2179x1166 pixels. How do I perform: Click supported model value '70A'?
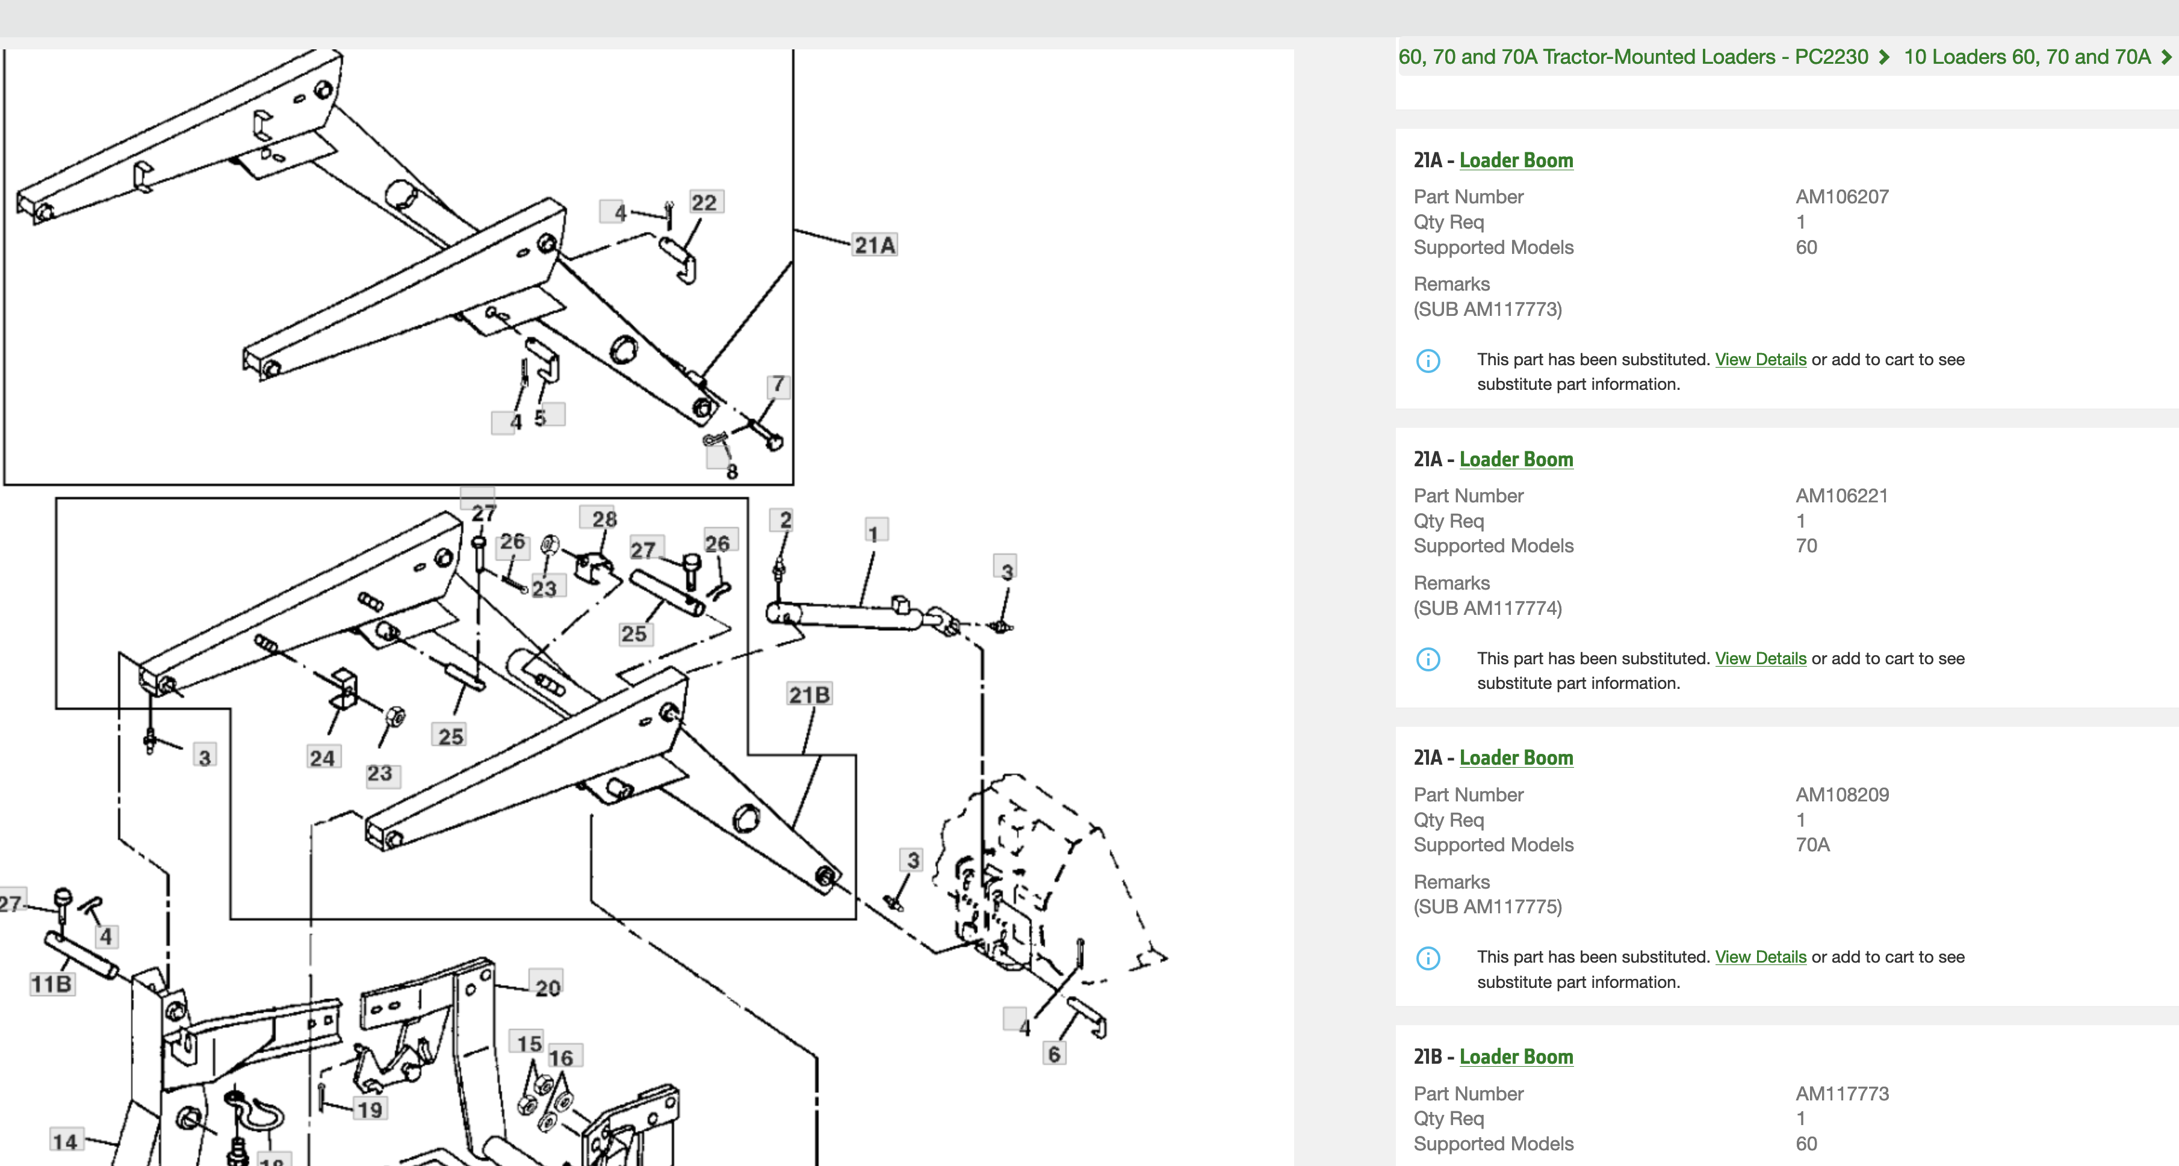pos(1813,845)
